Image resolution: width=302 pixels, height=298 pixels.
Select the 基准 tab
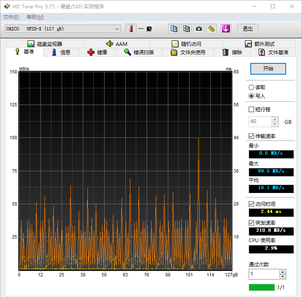click(24, 52)
